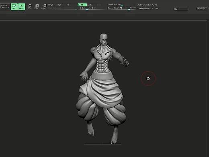This screenshot has height=157, width=209.
Task: Click the Rgb Intensity slider
Action: tap(62, 8)
